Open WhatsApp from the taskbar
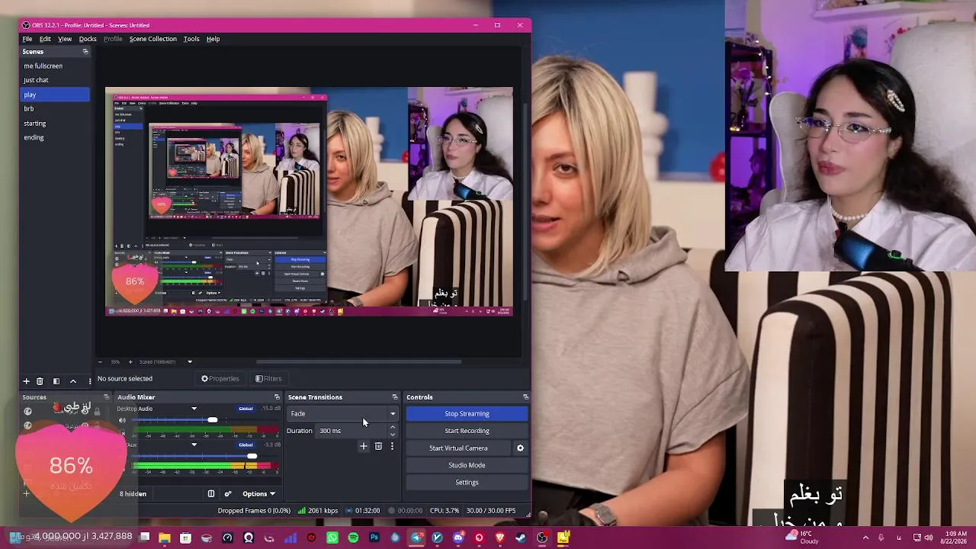The width and height of the screenshot is (976, 549). [332, 538]
